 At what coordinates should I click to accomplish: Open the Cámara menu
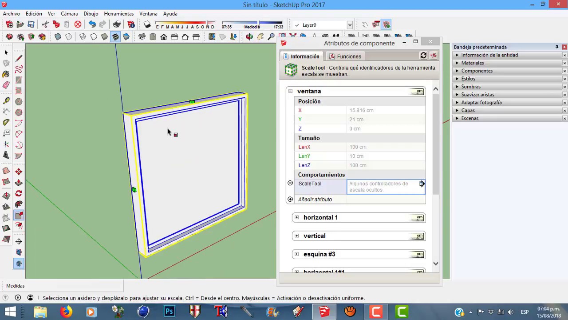click(69, 14)
